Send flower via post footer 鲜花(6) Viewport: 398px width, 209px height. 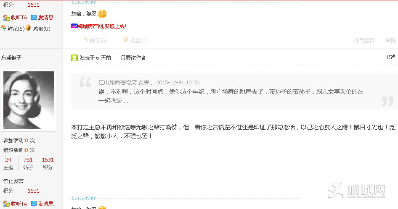pyautogui.click(x=95, y=40)
